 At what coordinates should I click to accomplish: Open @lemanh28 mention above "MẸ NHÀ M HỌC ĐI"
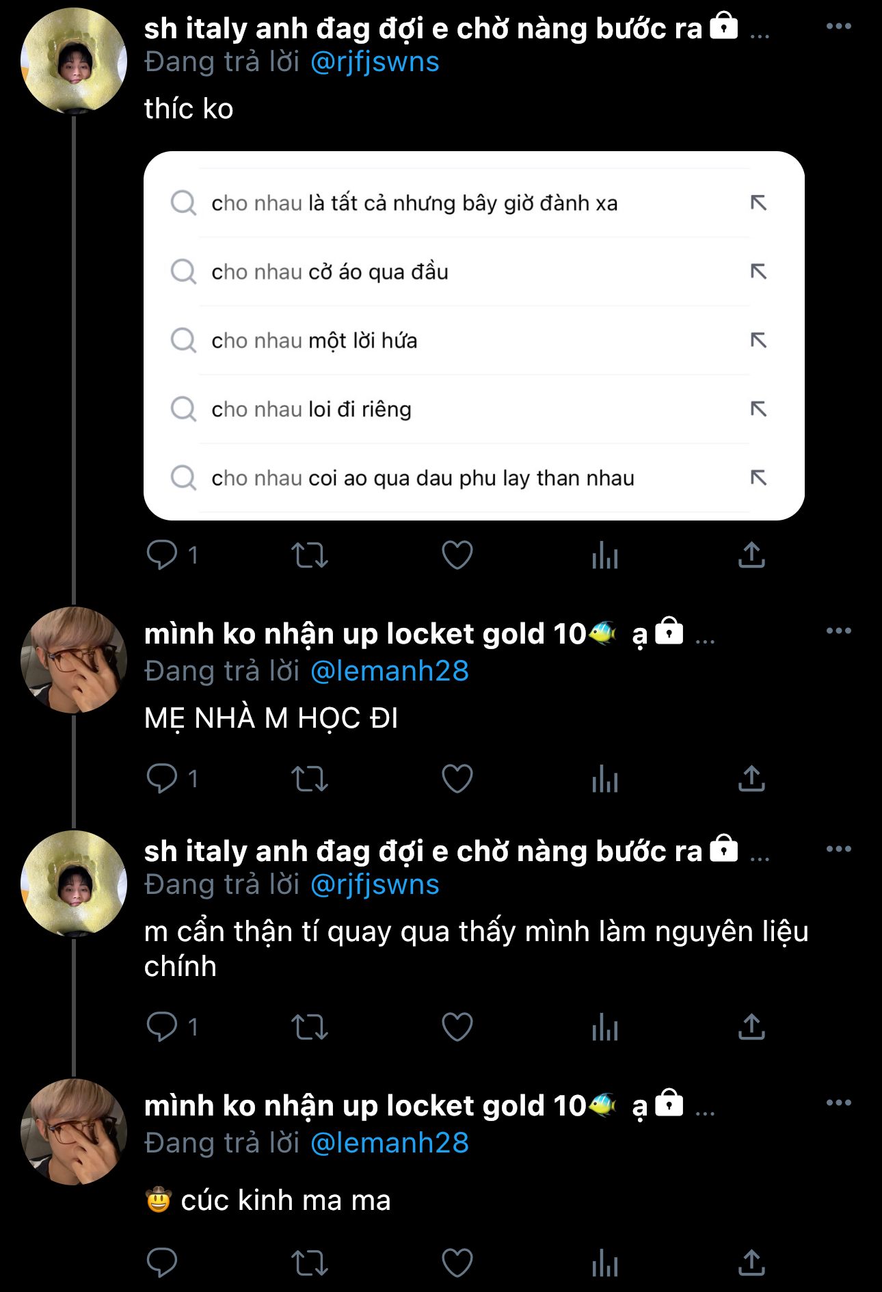pyautogui.click(x=390, y=671)
